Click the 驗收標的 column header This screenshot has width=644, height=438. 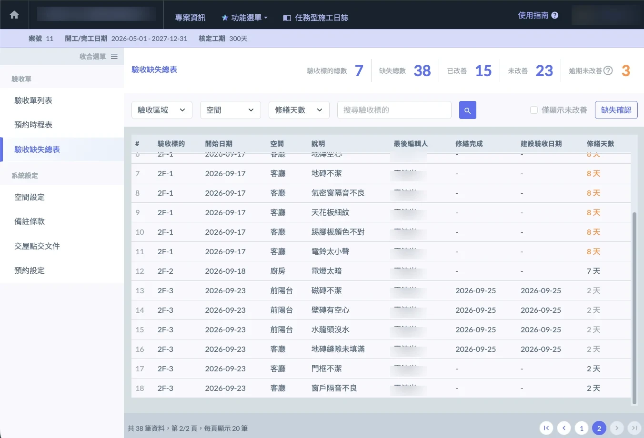point(171,143)
